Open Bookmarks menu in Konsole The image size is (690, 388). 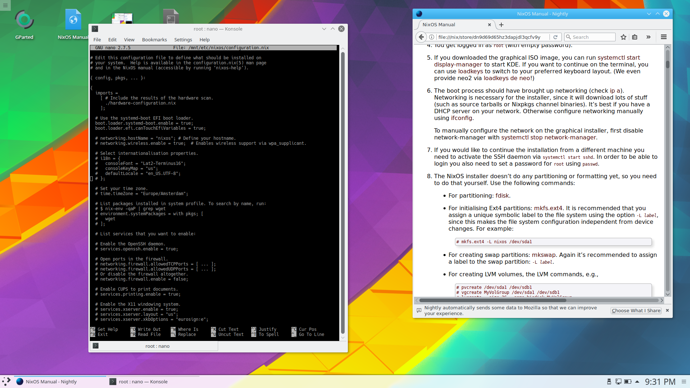[154, 40]
